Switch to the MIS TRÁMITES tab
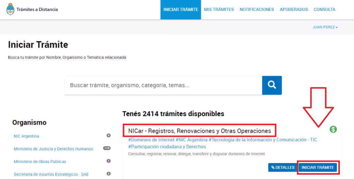Screen dimensions: 354x179 pos(219,10)
